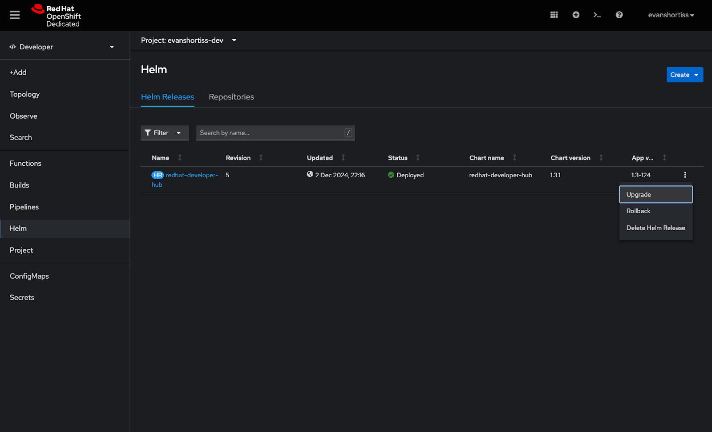Open Topology in the sidebar

tap(65, 94)
